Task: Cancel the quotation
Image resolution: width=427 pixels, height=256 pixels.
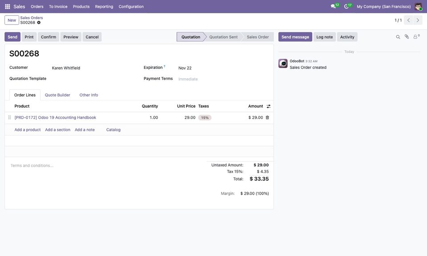Action: coord(92,37)
